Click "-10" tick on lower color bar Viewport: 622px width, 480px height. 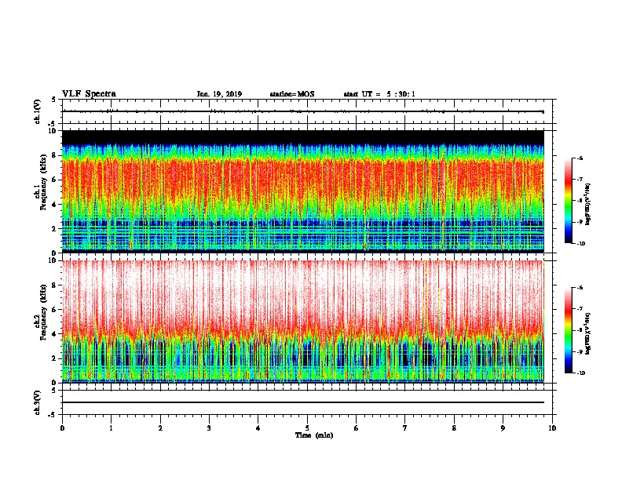click(x=580, y=373)
